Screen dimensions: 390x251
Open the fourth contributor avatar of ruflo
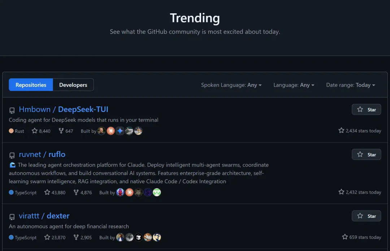coord(148,192)
